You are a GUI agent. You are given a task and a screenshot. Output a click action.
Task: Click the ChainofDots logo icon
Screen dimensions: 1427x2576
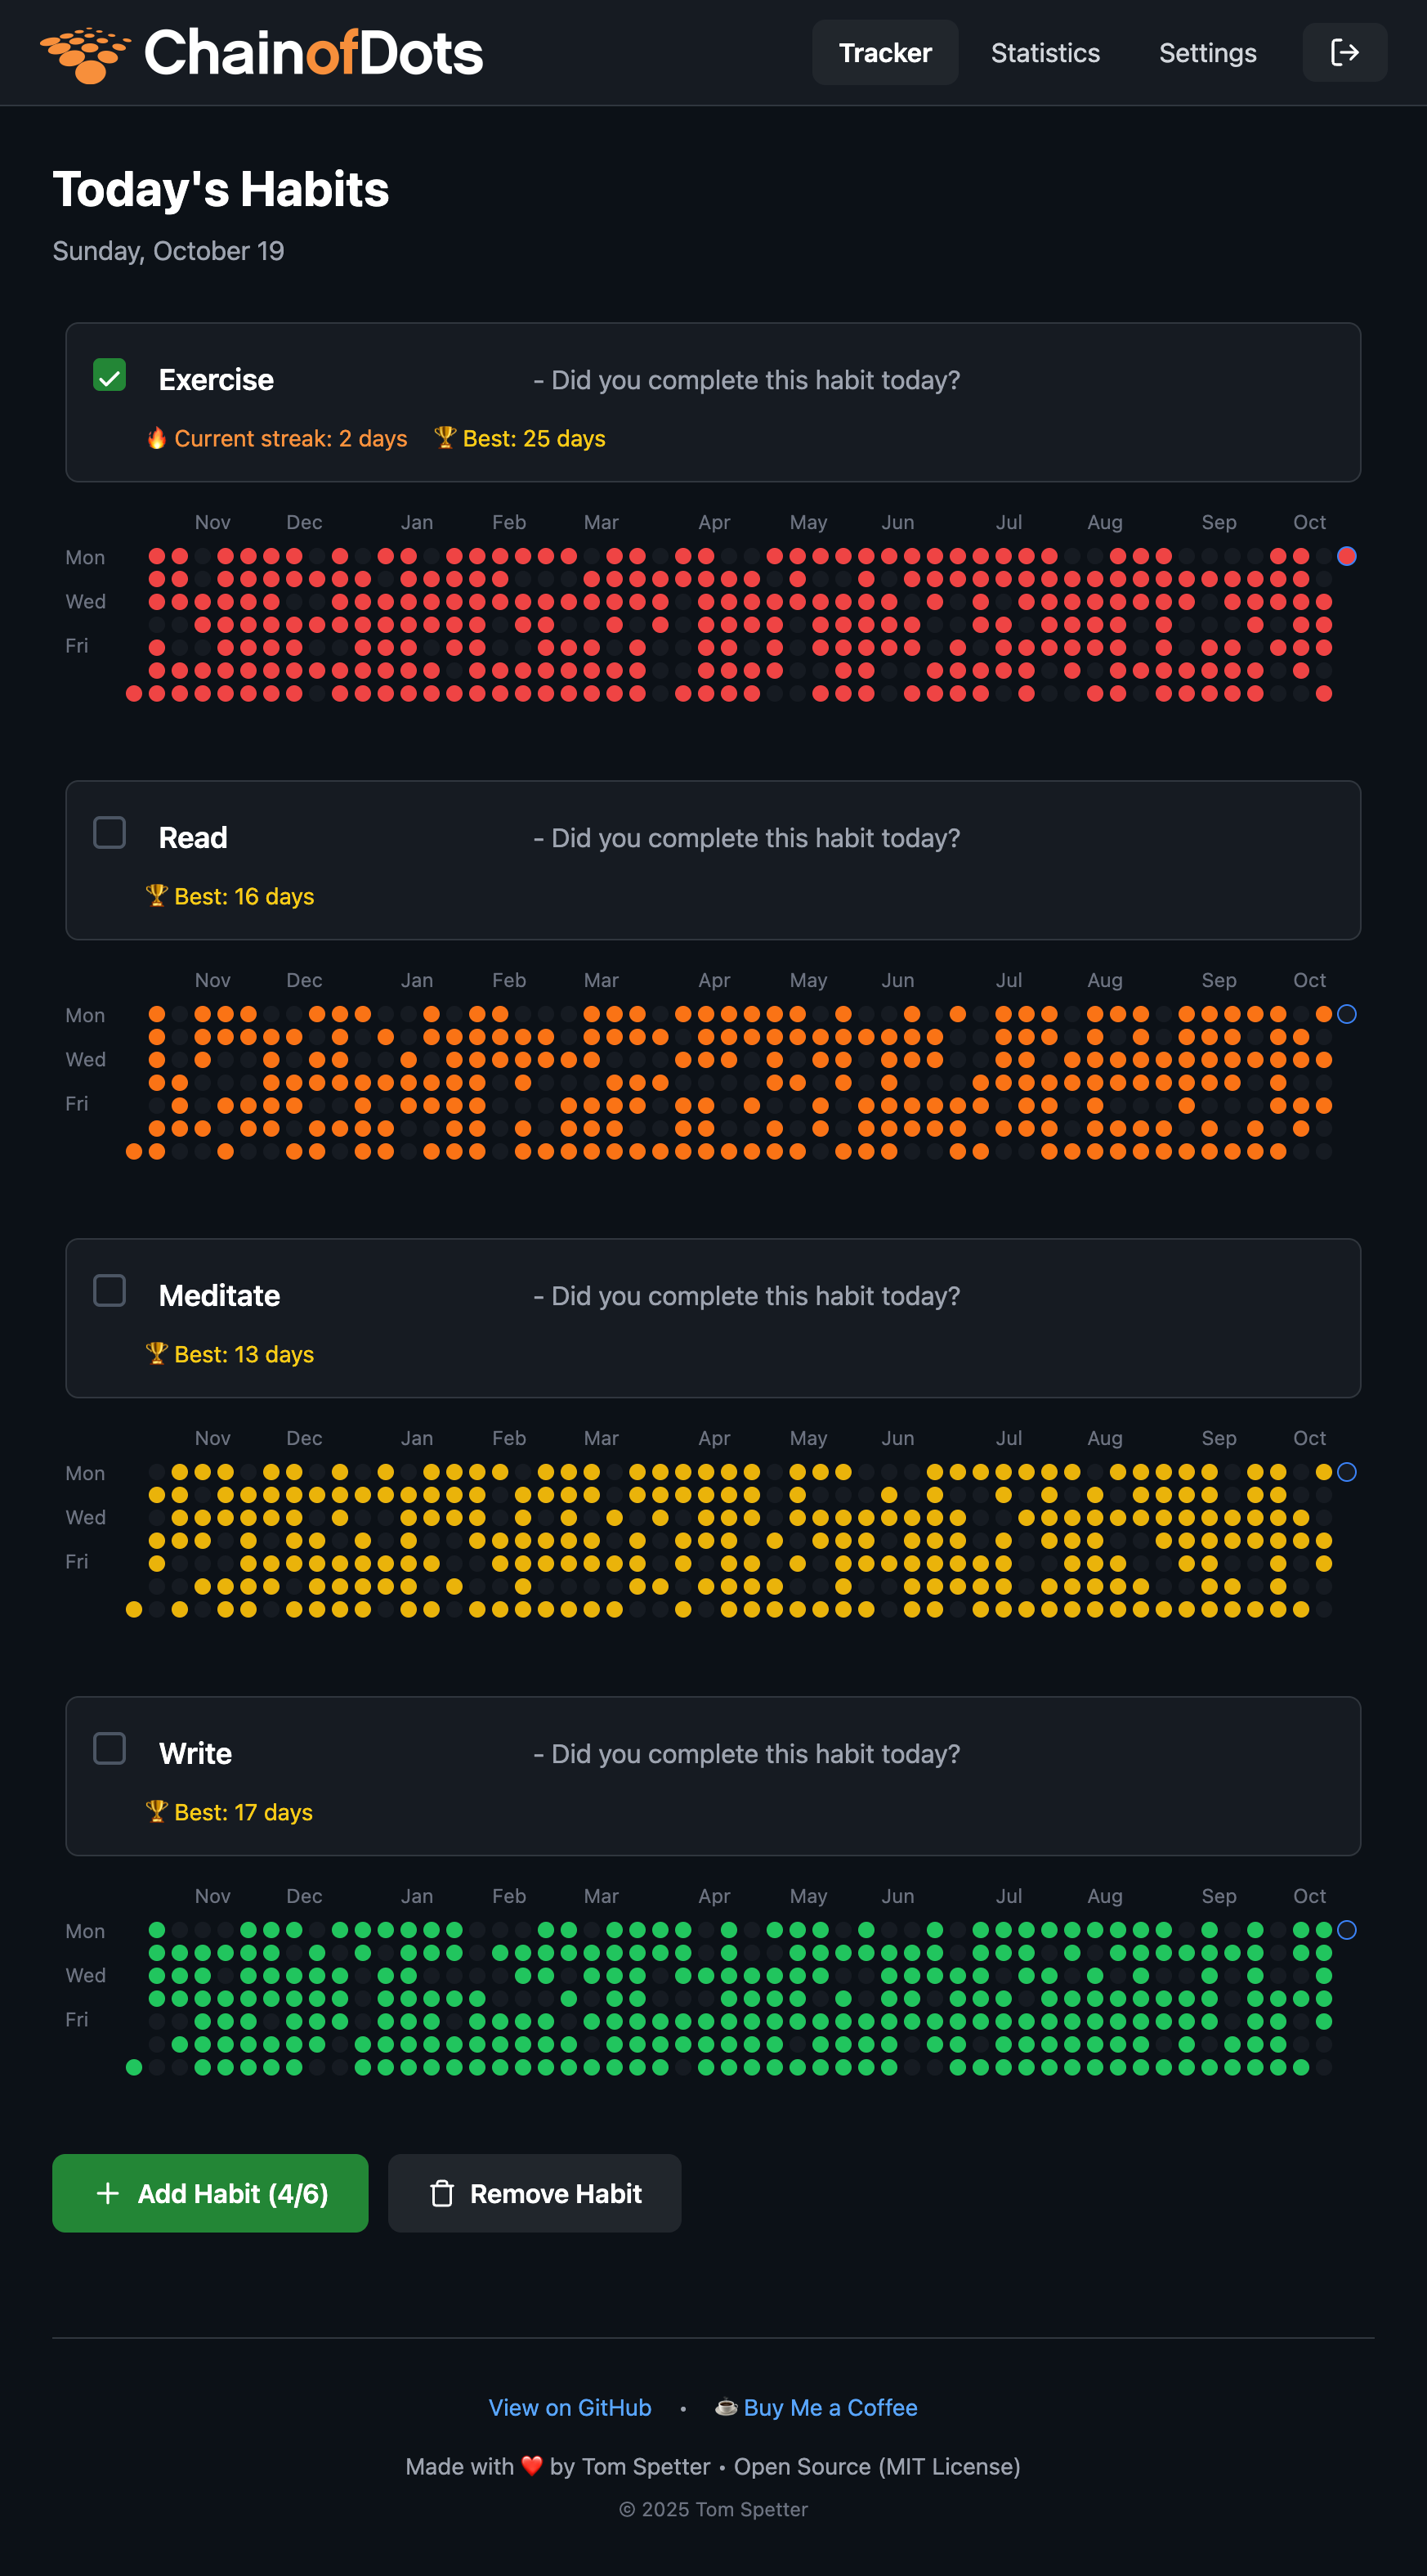click(84, 52)
